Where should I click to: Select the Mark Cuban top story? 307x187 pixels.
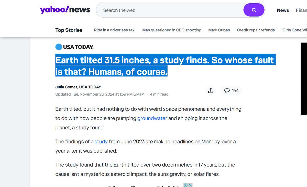point(219,30)
